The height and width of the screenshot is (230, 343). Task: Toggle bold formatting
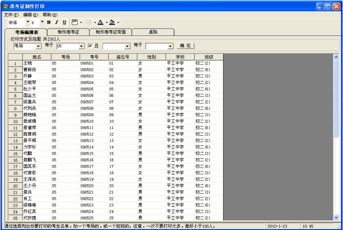coord(49,23)
